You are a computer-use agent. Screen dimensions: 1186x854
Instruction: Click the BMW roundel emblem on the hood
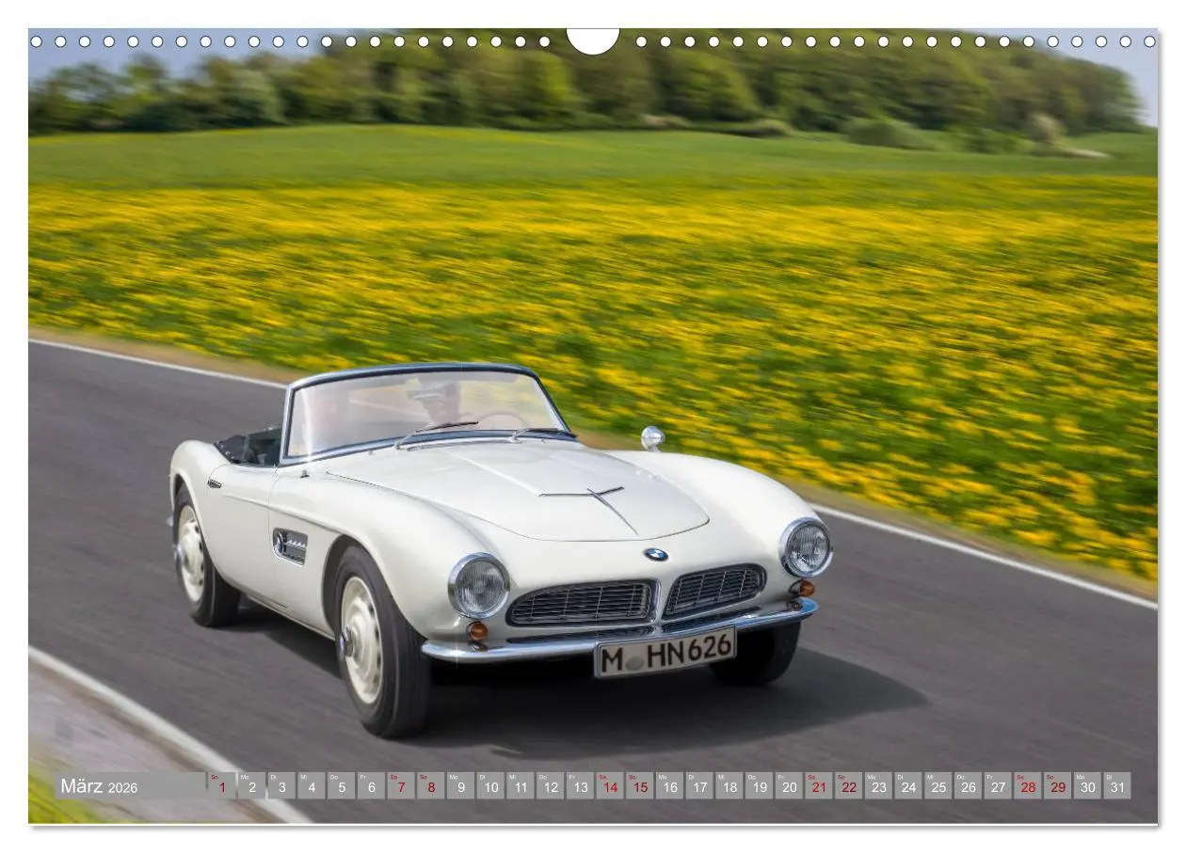(x=656, y=555)
